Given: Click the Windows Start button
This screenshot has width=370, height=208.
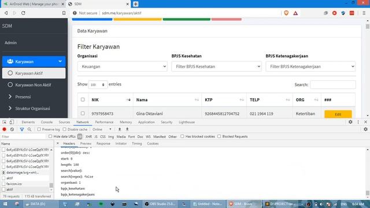Looking at the screenshot, I should coord(5,204).
